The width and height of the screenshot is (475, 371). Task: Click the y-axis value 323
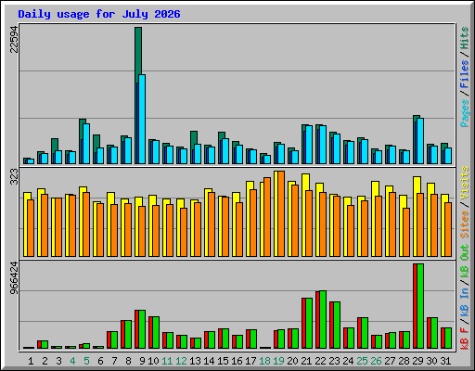point(14,176)
